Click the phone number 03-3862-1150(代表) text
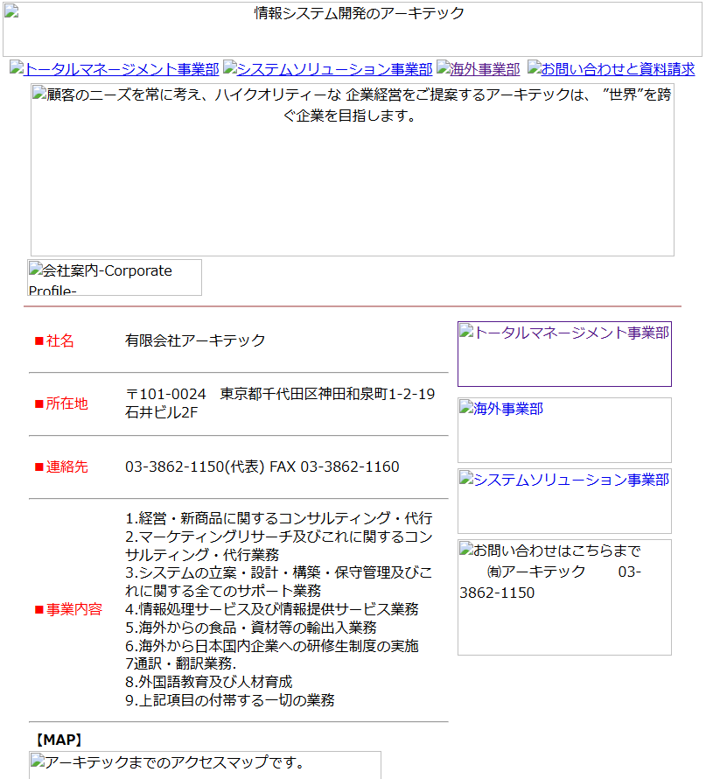Image resolution: width=706 pixels, height=779 pixels. [x=195, y=467]
